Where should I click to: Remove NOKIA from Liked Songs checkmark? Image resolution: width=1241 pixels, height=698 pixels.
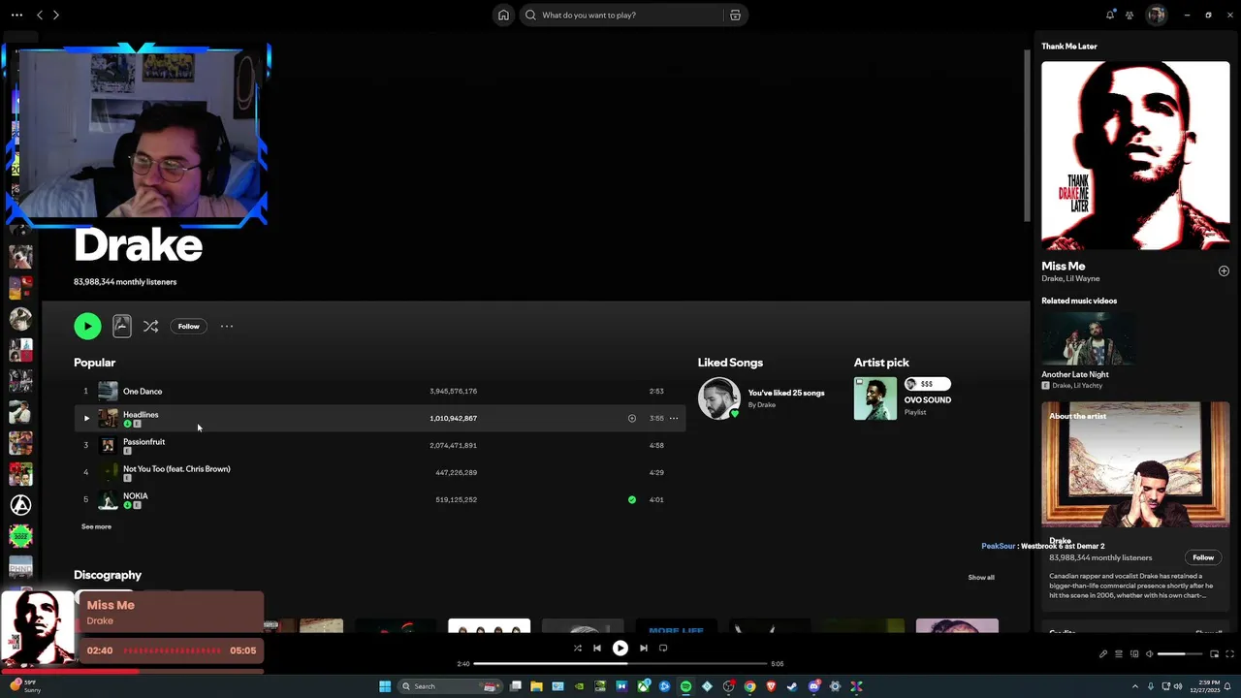[632, 499]
